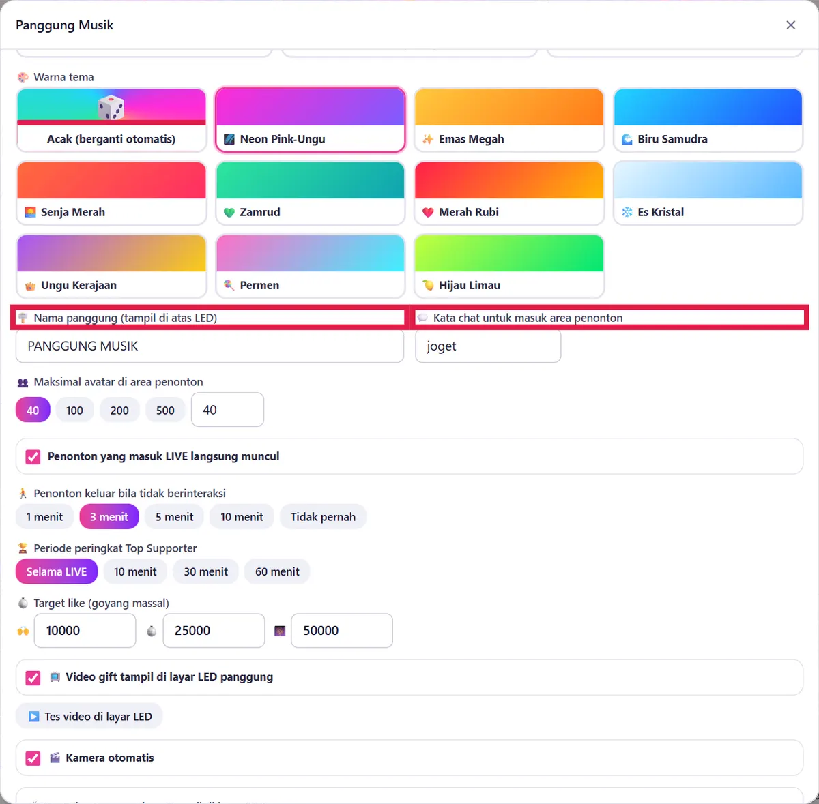Click the wave icon on Biru Samudra
This screenshot has width=819, height=804.
627,139
